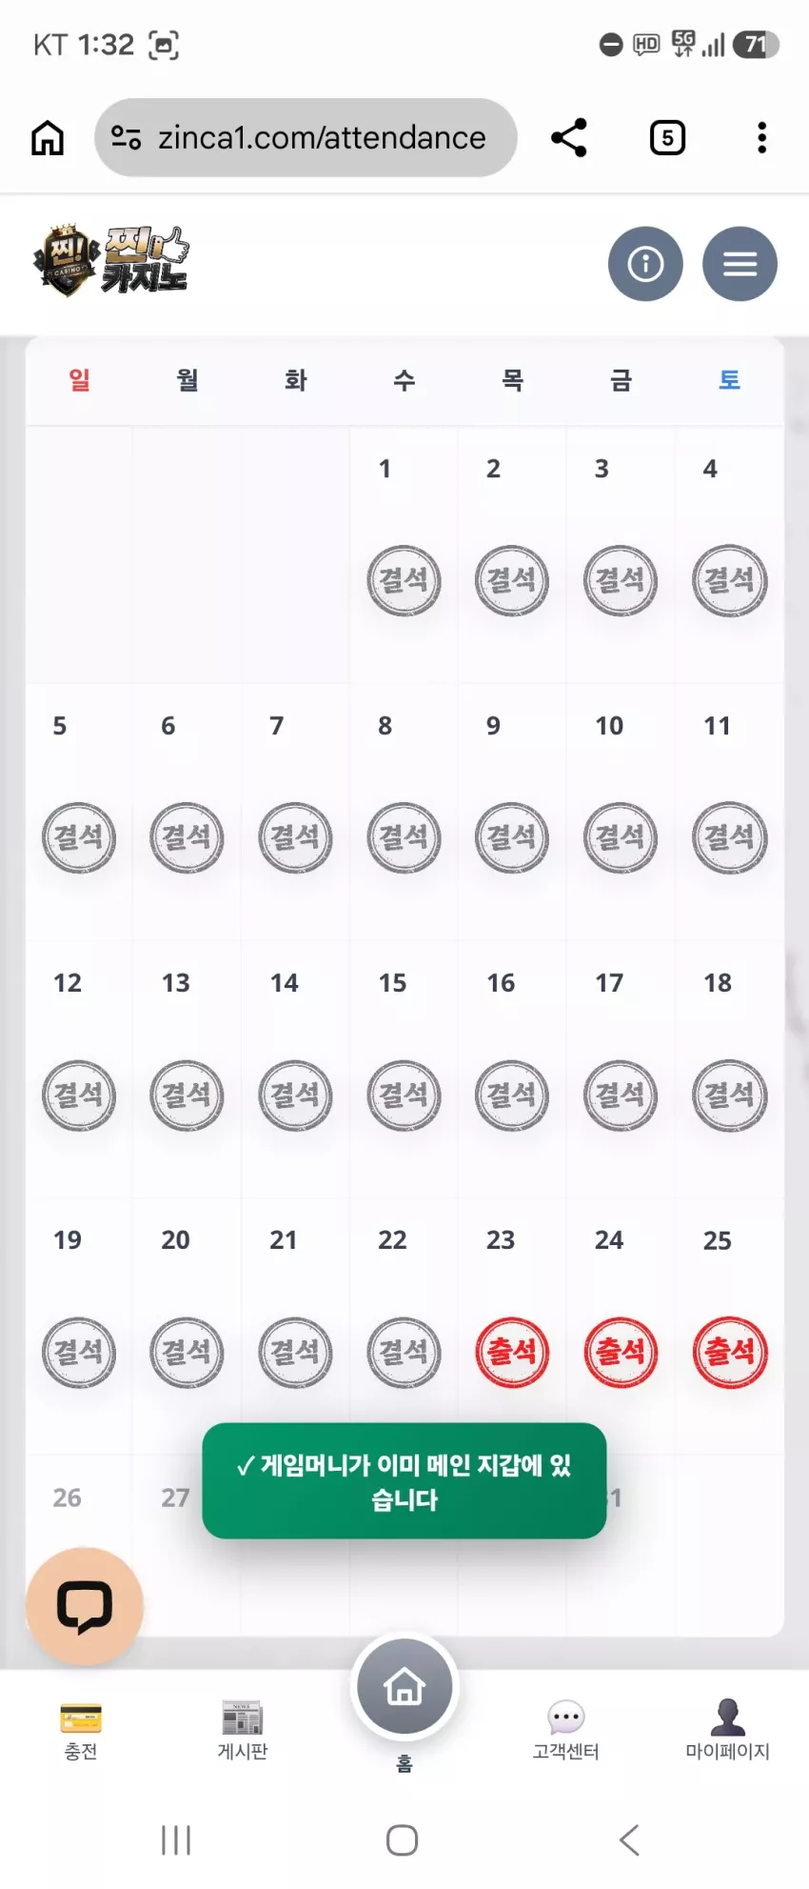
Task: Open 마이페이지 my page
Action: coord(728,1730)
